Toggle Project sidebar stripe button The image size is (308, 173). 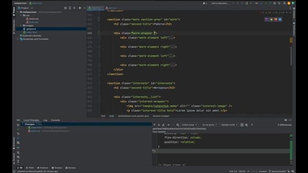click(x=14, y=11)
